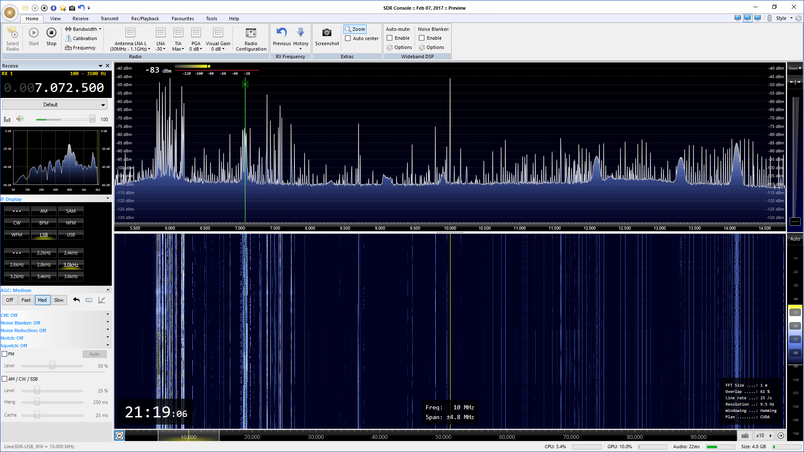Reset AGC with the undo arrow icon
Image resolution: width=804 pixels, height=452 pixels.
[x=76, y=300]
